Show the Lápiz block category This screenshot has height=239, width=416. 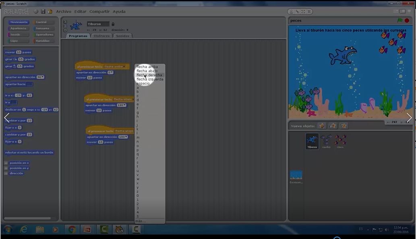coord(19,41)
